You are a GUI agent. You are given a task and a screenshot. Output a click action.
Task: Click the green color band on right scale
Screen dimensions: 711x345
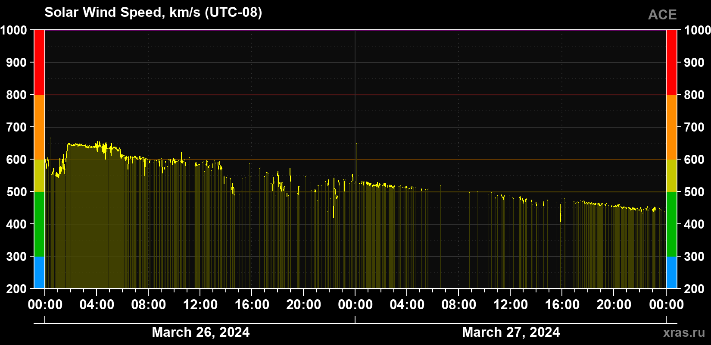[671, 224]
